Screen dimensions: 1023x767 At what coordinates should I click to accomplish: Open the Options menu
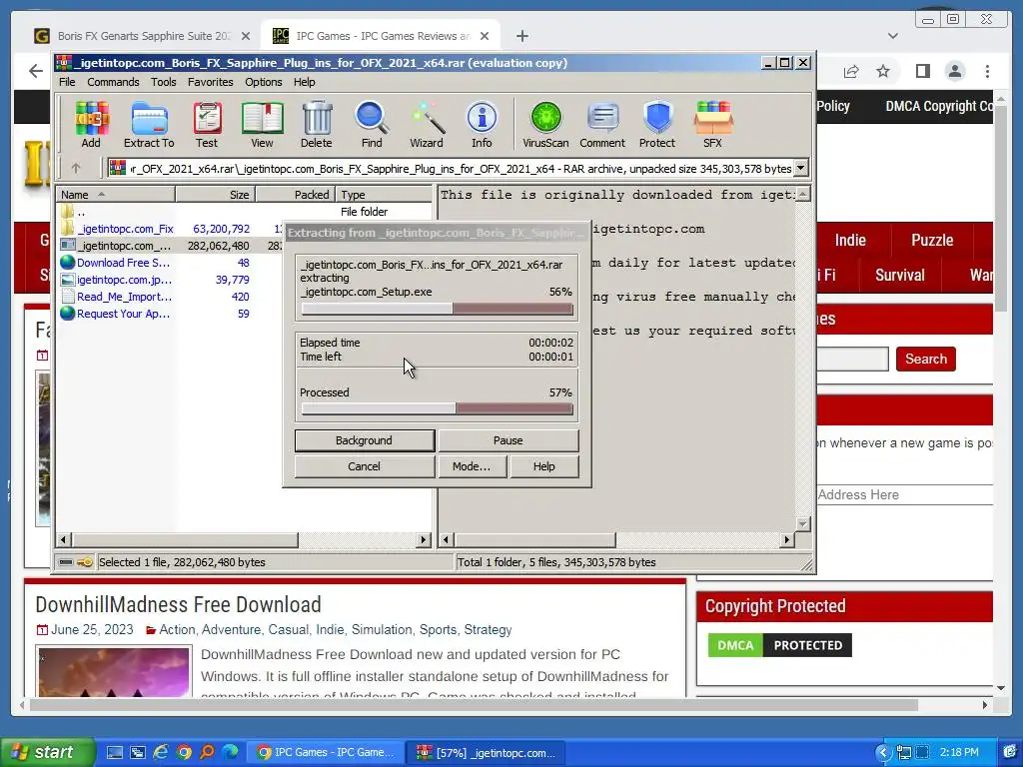264,82
